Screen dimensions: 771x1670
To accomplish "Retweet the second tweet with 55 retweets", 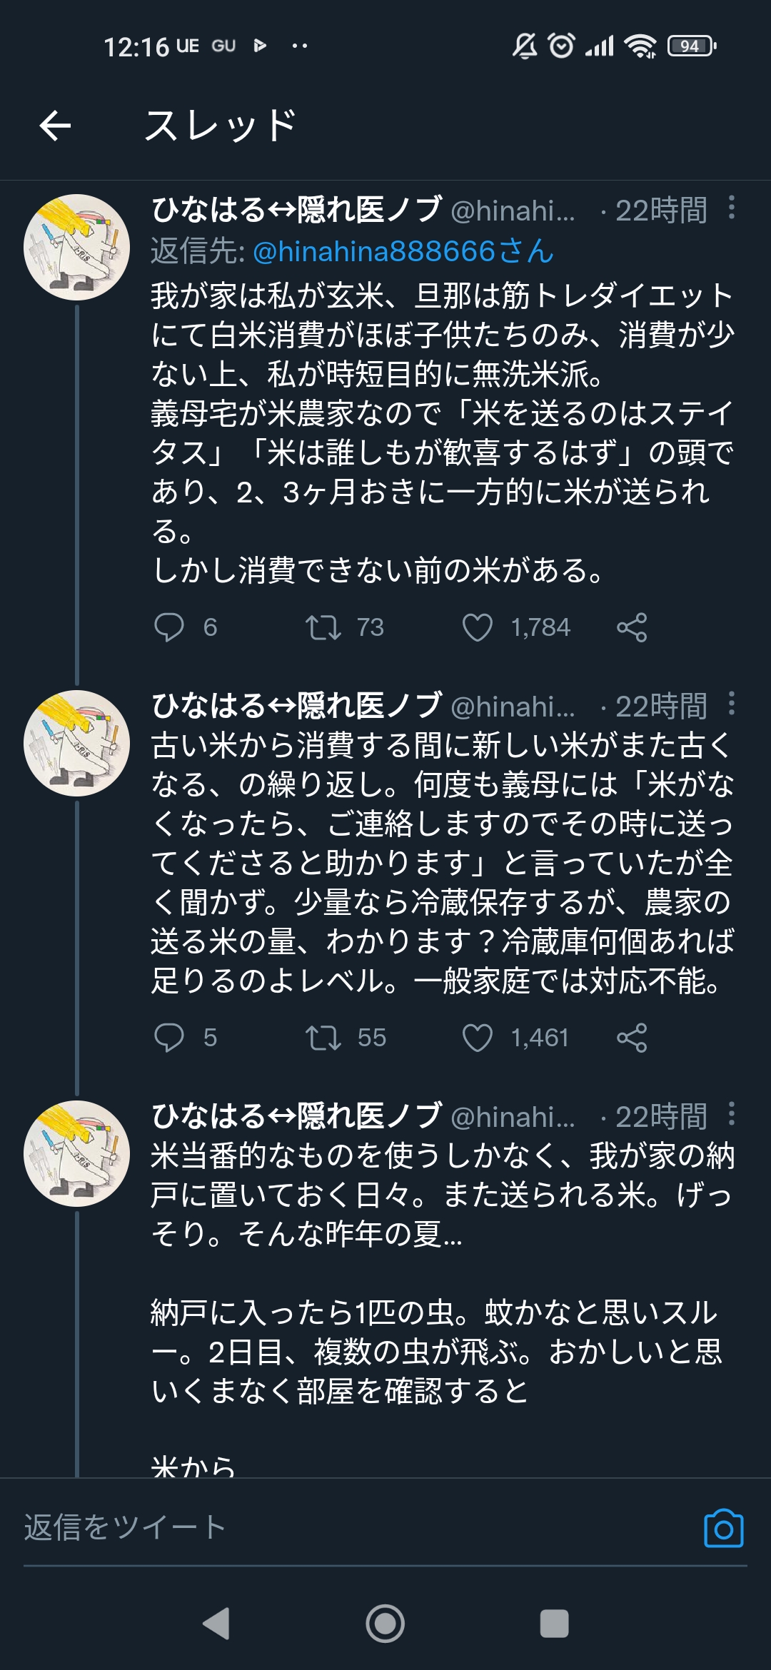I will (323, 1038).
